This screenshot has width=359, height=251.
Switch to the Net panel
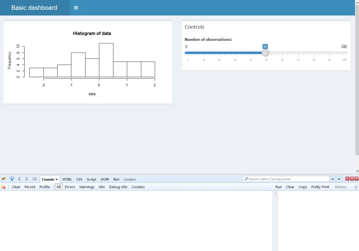116,179
